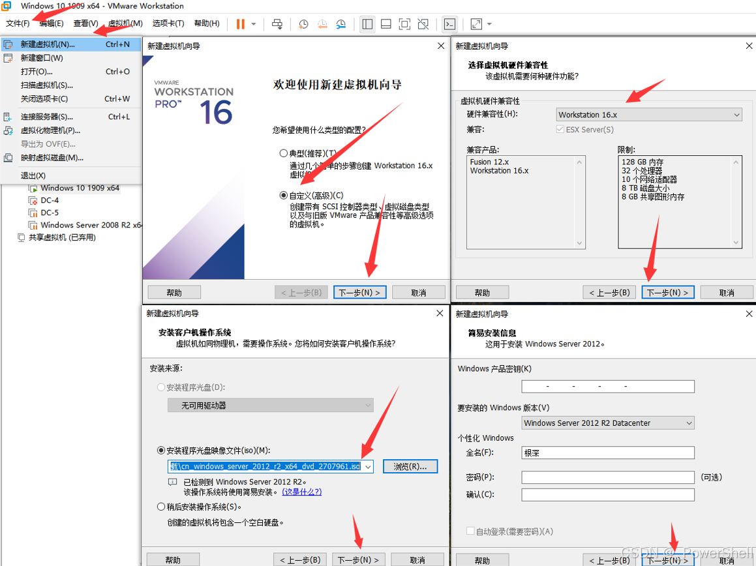Image resolution: width=756 pixels, height=566 pixels.
Task: Click the 限制 list scrollbar
Action: coord(736,203)
